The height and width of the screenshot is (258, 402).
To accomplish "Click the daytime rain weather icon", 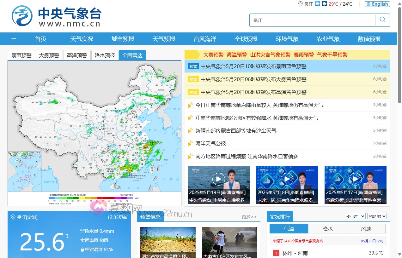I will 317,4.
